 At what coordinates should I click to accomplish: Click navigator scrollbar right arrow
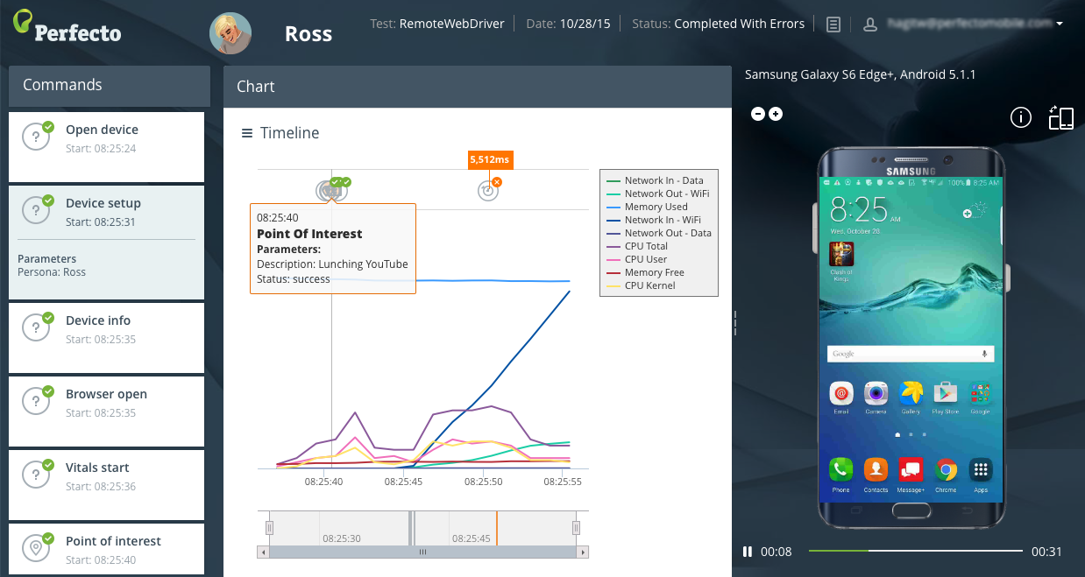tap(583, 552)
